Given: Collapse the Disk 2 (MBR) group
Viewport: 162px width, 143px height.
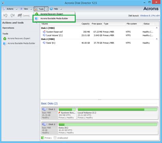Looking at the screenshot, I should click(157, 39).
